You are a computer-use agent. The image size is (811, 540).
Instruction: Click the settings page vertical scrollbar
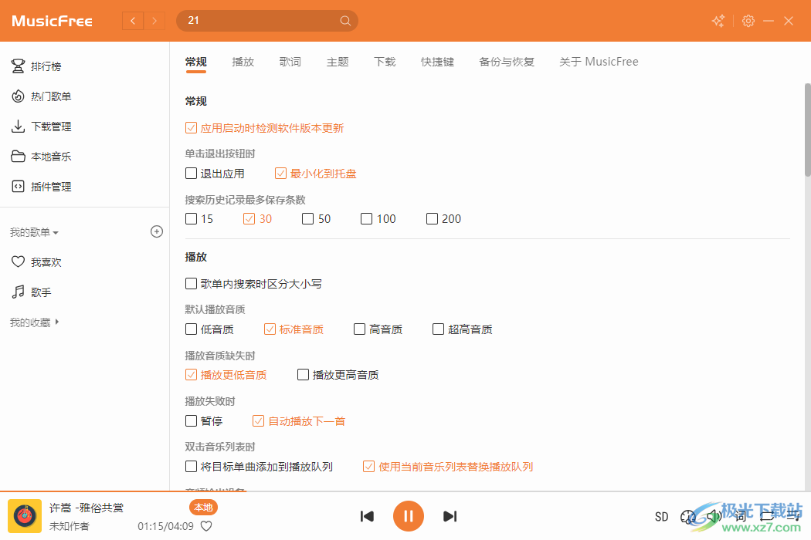click(x=807, y=130)
